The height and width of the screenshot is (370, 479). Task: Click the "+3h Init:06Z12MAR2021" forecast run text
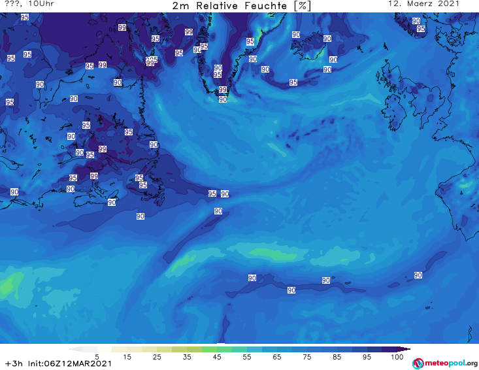click(58, 363)
